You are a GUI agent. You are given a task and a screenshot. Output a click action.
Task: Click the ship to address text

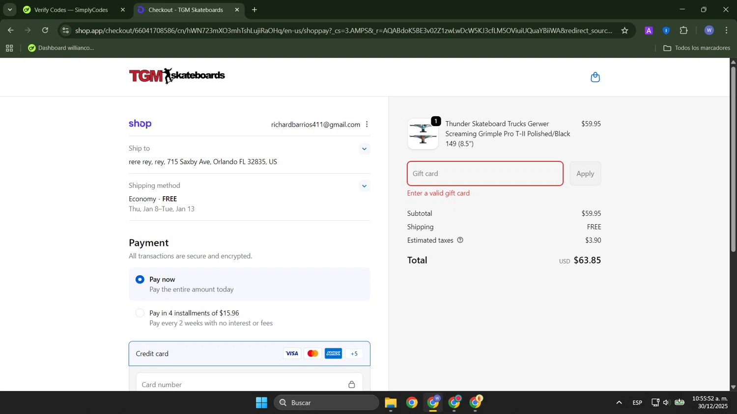click(203, 162)
